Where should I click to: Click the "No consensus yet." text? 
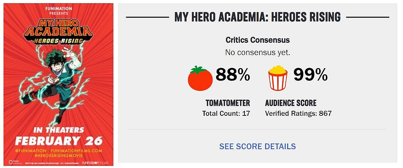point(258,53)
